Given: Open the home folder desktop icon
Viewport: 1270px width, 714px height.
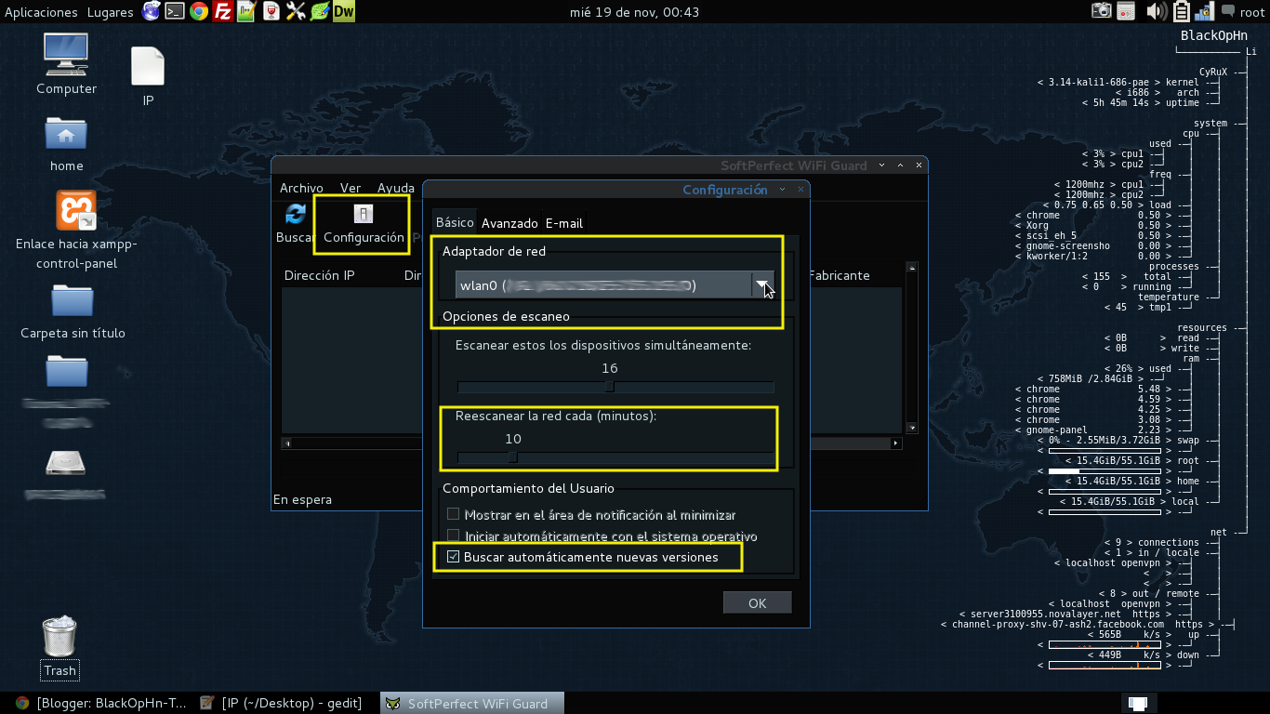Looking at the screenshot, I should pyautogui.click(x=66, y=144).
